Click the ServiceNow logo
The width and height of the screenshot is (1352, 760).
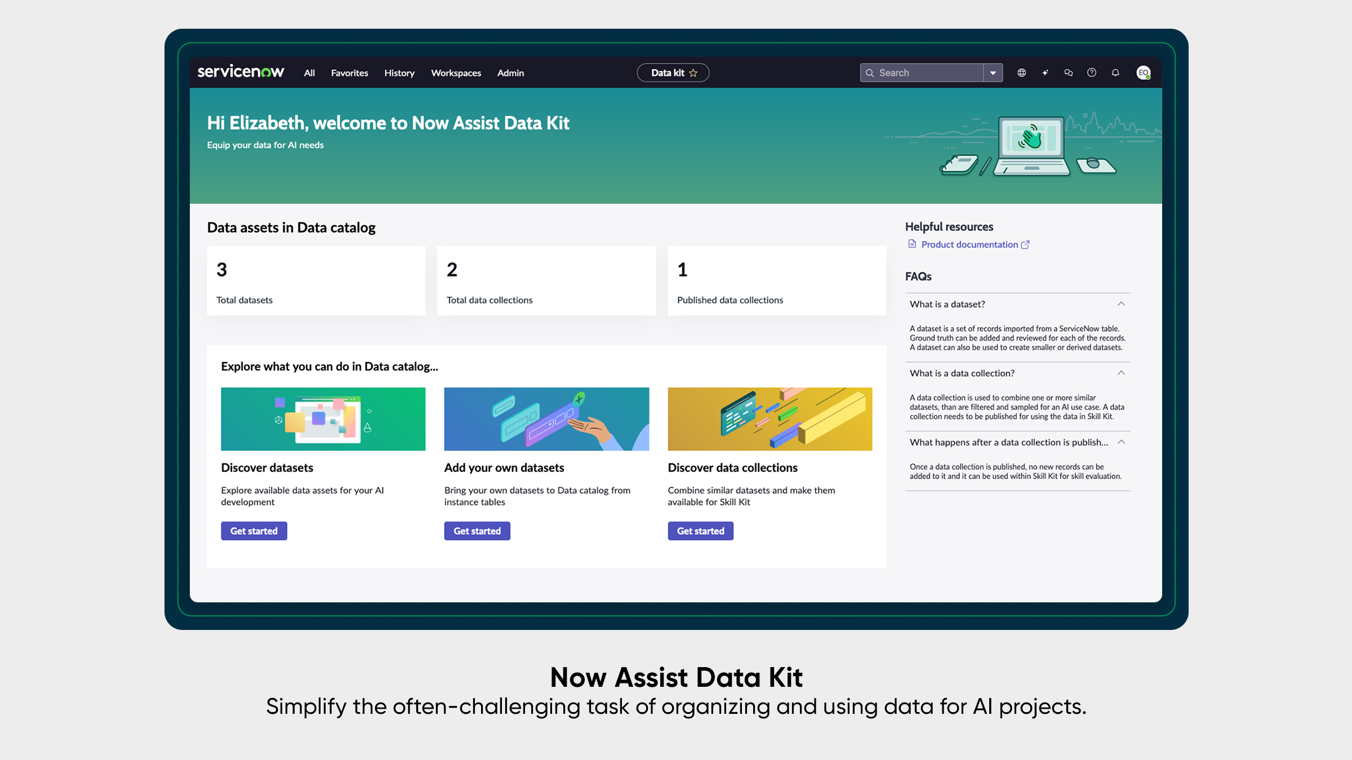pyautogui.click(x=241, y=71)
